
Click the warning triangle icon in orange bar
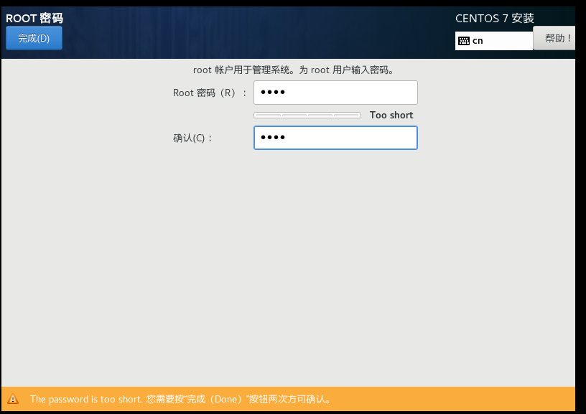tap(13, 399)
